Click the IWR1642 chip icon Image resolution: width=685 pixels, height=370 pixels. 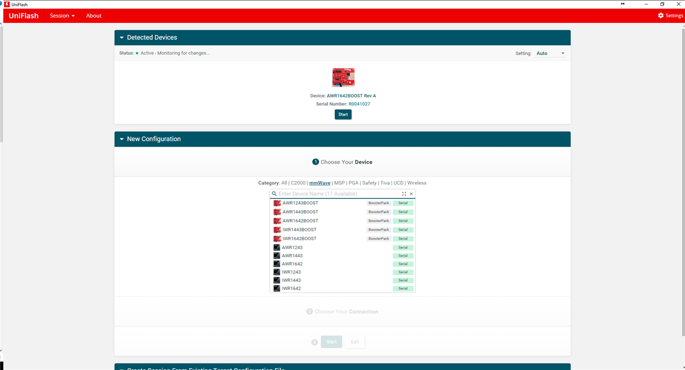point(277,289)
